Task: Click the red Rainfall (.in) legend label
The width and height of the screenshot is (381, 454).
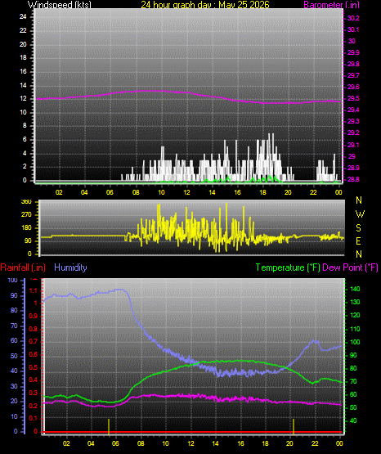Action: (x=23, y=267)
